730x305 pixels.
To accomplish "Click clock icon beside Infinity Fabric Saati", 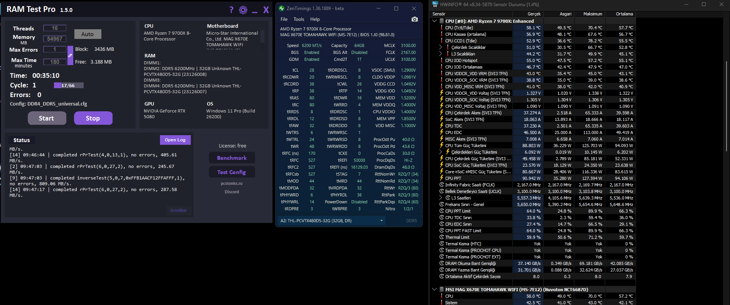I will pyautogui.click(x=442, y=185).
